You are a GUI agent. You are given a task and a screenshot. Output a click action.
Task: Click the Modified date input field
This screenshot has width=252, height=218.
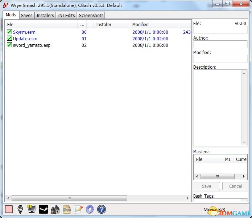point(220,59)
